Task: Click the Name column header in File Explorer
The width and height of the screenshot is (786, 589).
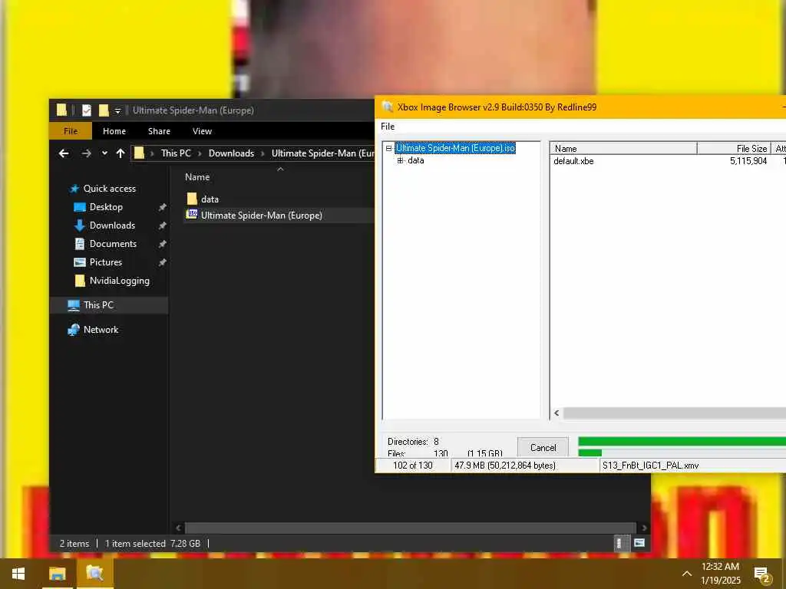Action: click(x=197, y=177)
